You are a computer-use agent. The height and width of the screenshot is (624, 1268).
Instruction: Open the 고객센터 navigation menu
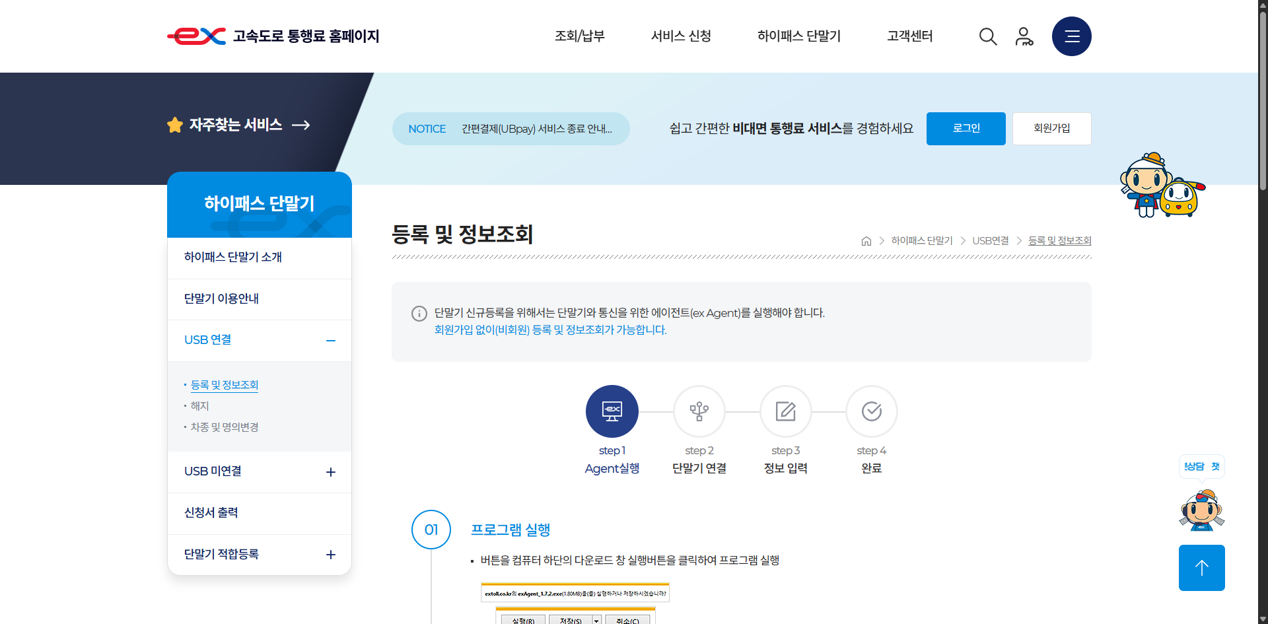pyautogui.click(x=909, y=36)
